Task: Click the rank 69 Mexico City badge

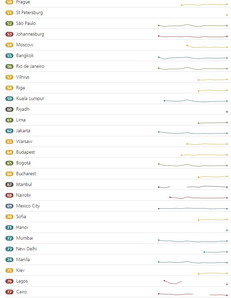Action: (x=9, y=206)
